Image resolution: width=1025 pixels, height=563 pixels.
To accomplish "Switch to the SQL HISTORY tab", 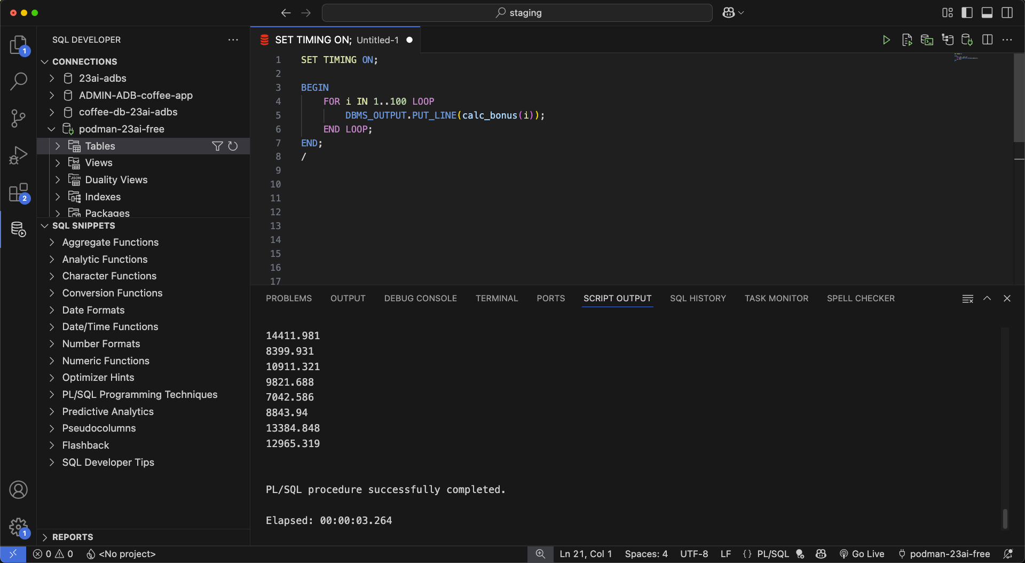I will [698, 299].
